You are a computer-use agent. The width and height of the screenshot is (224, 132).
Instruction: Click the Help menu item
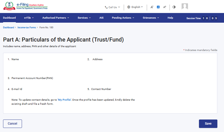170,18
